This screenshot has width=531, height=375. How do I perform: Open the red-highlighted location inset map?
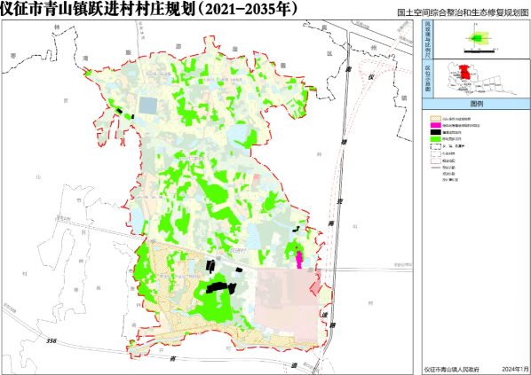pos(481,78)
